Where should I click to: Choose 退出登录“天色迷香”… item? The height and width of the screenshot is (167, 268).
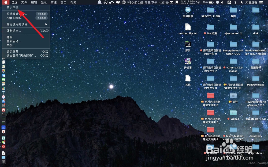pos(26,56)
